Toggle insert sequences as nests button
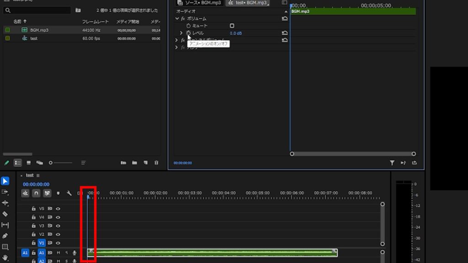Image resolution: width=468 pixels, height=263 pixels. click(26, 193)
